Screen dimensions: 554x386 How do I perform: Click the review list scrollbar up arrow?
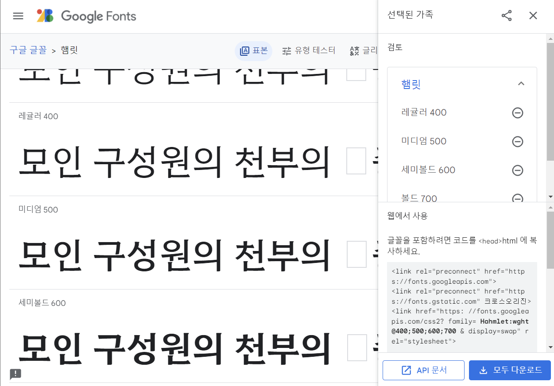click(x=550, y=38)
